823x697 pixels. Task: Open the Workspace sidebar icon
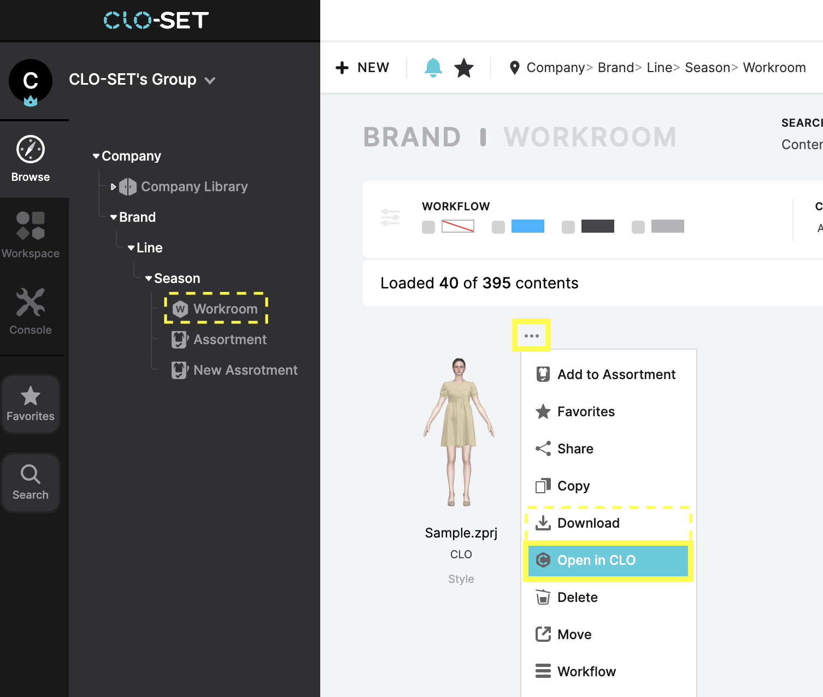[31, 226]
